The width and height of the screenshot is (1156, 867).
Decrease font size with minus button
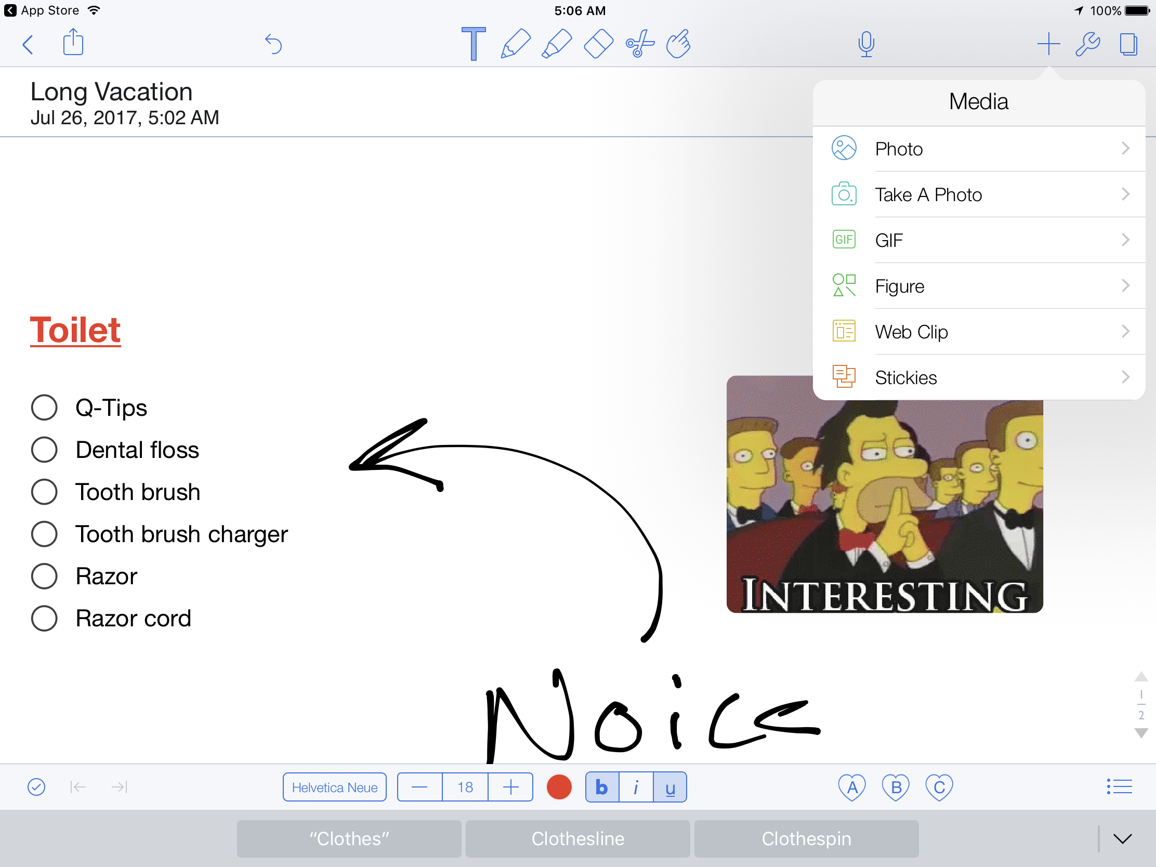[x=419, y=787]
